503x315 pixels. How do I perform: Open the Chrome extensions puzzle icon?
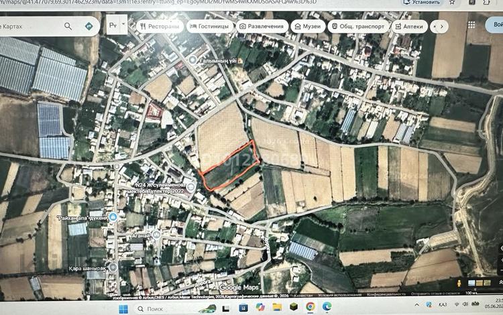[487, 3]
